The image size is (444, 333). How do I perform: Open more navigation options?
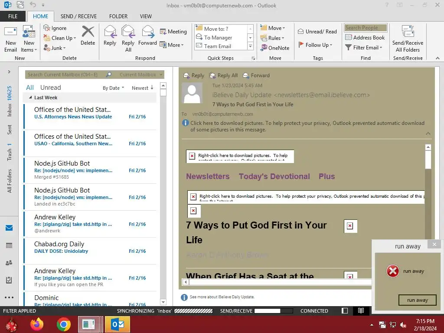point(9,297)
